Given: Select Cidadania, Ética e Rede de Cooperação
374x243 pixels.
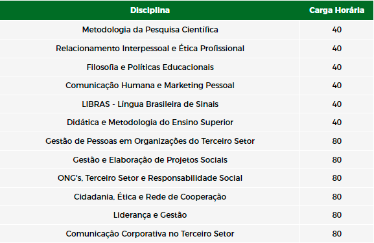Looking at the screenshot, I should coord(150,197).
